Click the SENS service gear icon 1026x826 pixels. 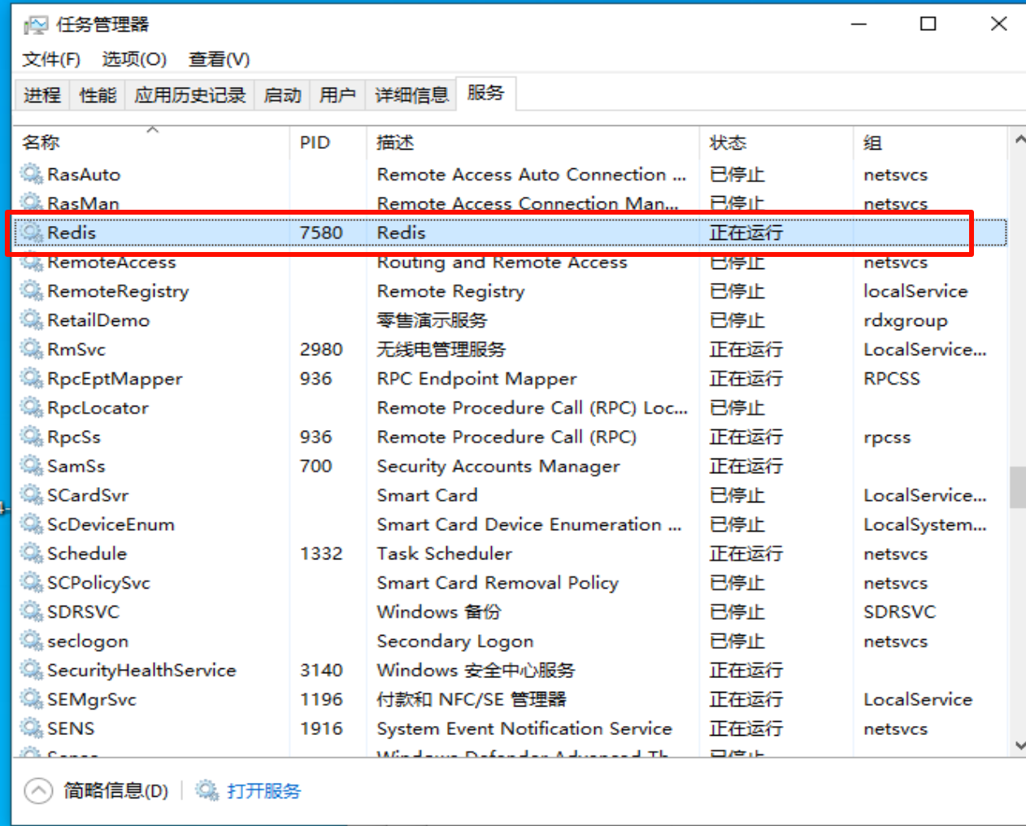click(x=32, y=728)
